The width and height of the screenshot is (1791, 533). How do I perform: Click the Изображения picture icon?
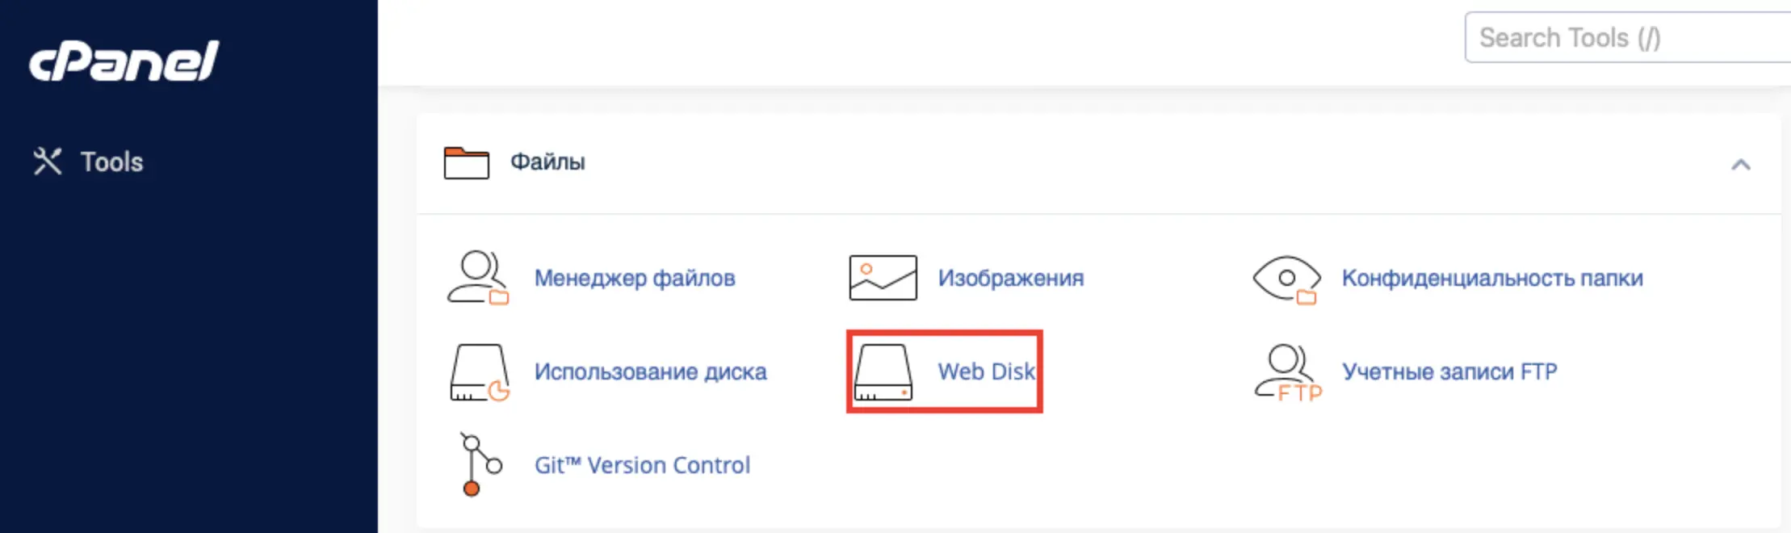pyautogui.click(x=883, y=278)
